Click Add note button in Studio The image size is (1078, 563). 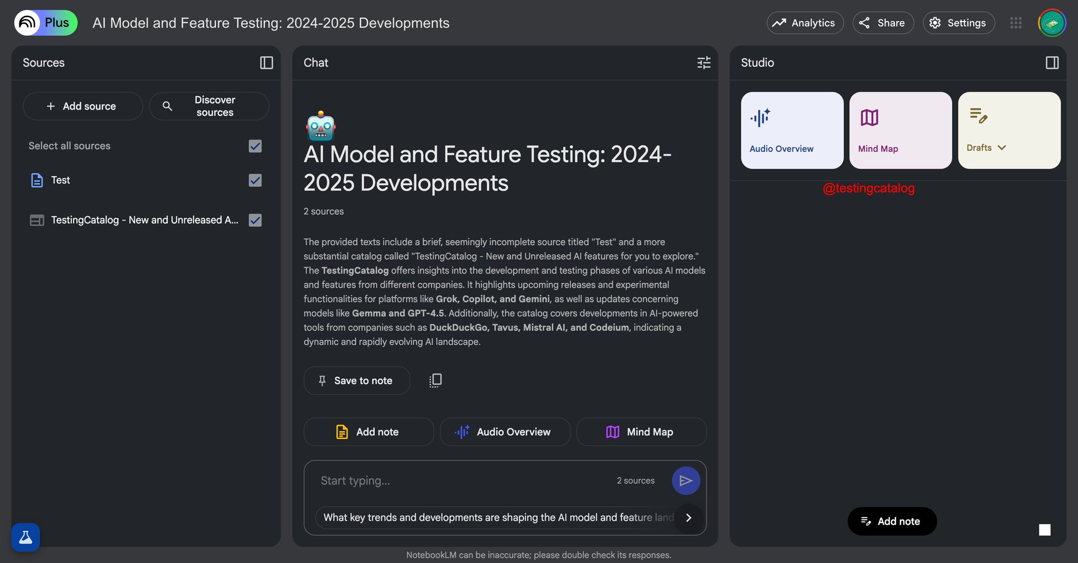pos(892,521)
